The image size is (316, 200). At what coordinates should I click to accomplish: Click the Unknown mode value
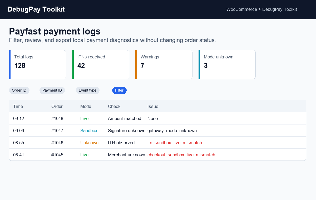(x=90, y=143)
